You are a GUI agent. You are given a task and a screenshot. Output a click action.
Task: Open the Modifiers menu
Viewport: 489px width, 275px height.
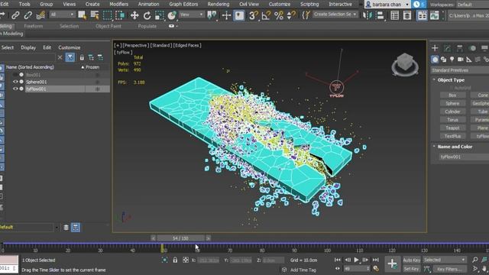point(119,4)
